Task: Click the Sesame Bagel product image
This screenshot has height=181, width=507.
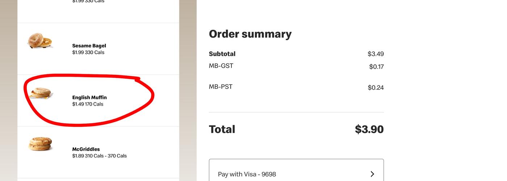Action: point(40,41)
